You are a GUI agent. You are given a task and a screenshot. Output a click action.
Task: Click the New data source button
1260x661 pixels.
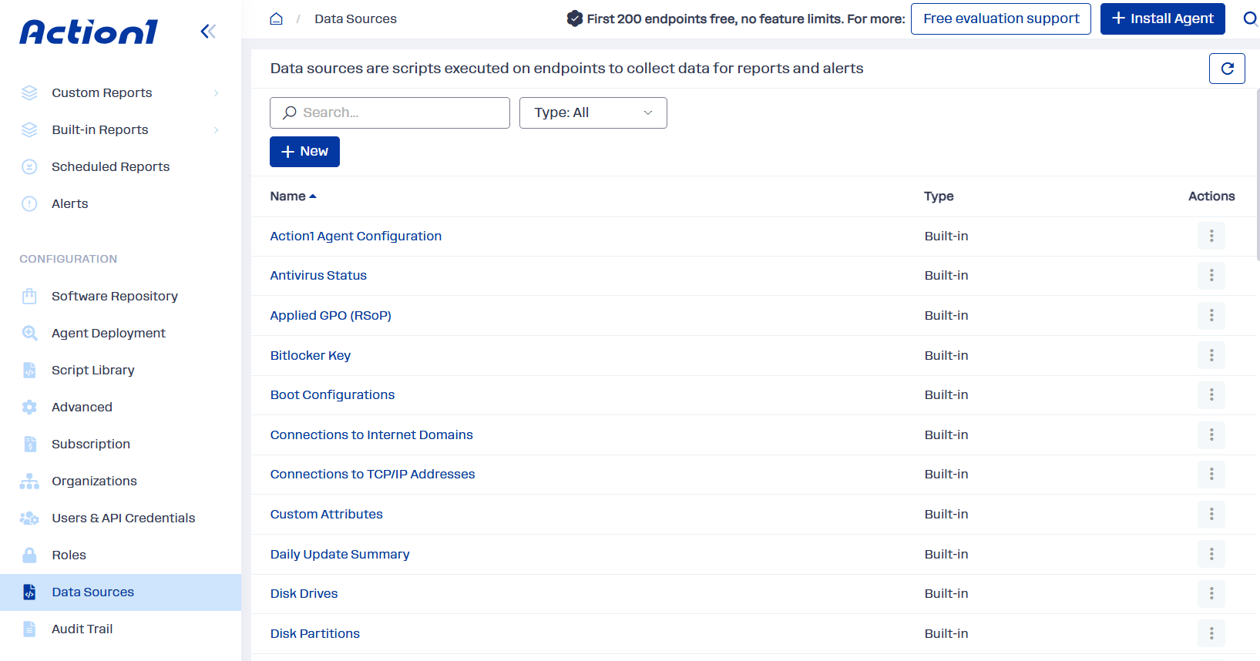[304, 152]
